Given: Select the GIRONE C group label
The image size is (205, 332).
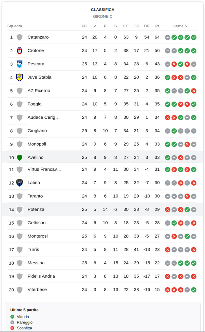Looking at the screenshot, I should [102, 16].
